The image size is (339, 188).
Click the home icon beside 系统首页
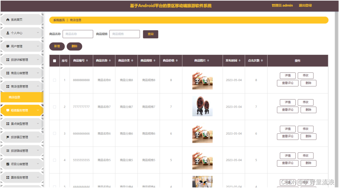pos(8,20)
